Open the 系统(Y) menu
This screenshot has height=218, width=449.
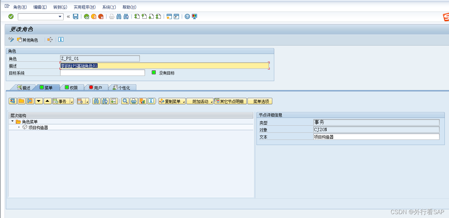tap(109, 7)
